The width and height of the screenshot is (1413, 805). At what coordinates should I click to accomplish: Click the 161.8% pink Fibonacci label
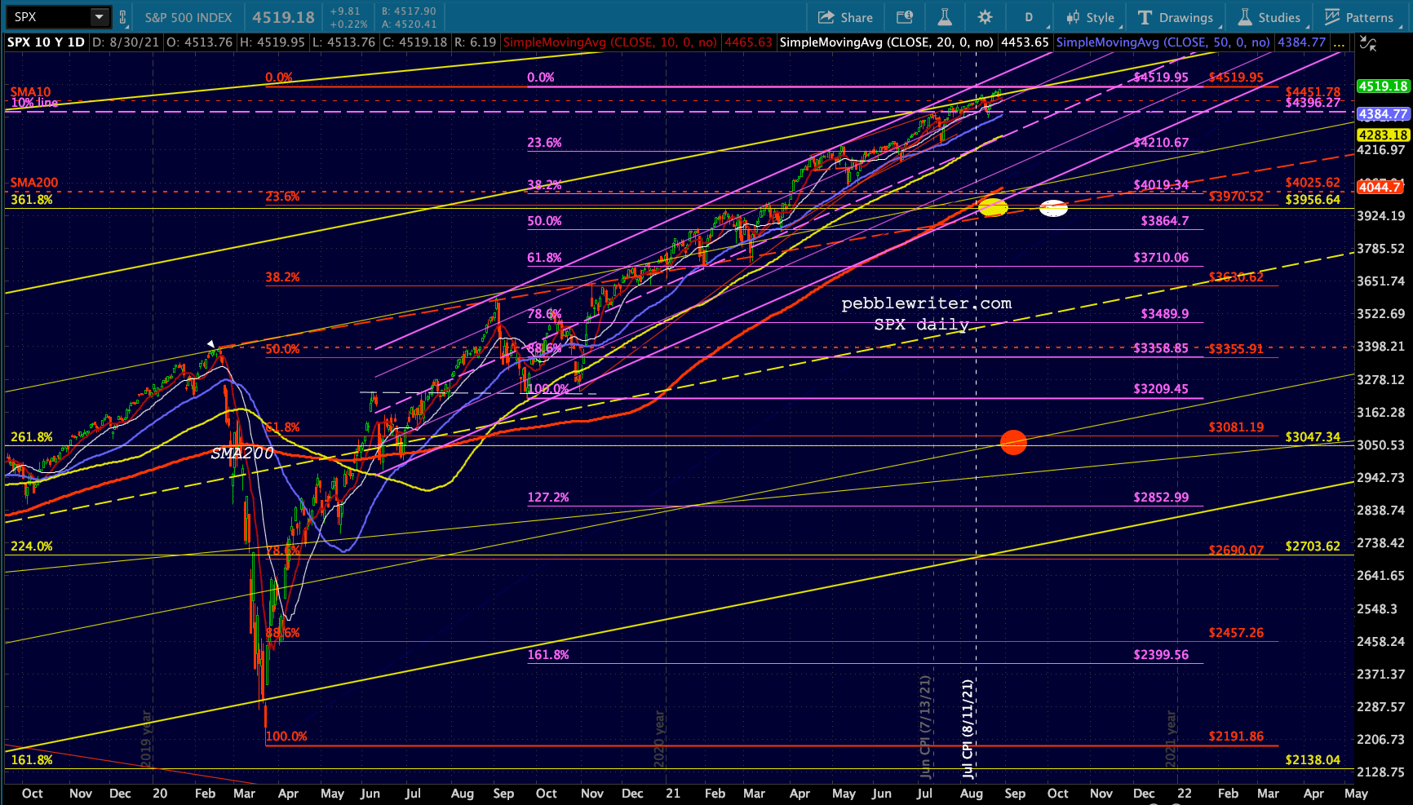point(548,654)
